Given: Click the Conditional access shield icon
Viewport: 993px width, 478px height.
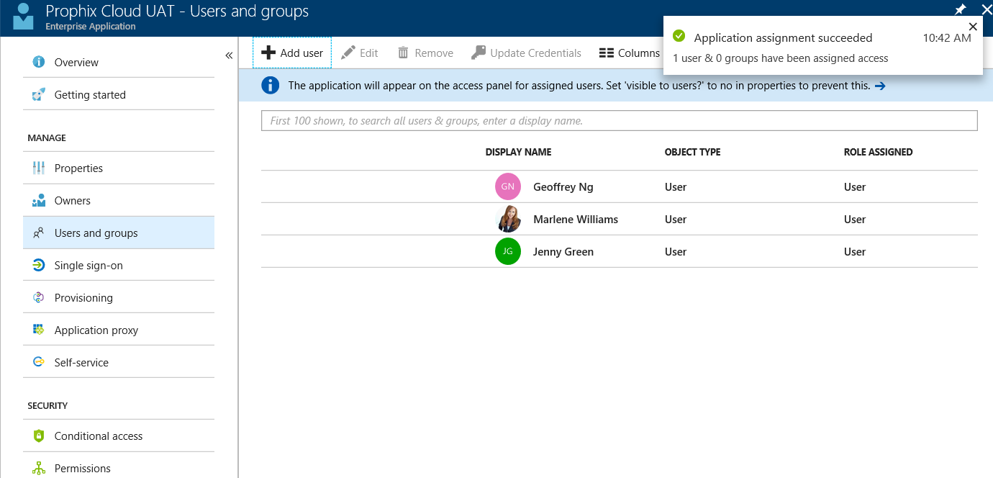Looking at the screenshot, I should click(39, 436).
